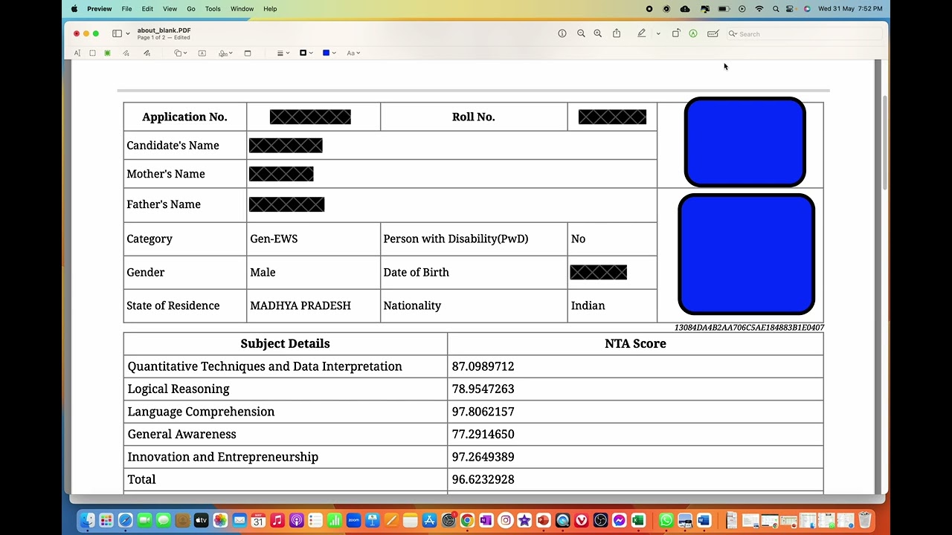Open the Window menu

point(242,9)
